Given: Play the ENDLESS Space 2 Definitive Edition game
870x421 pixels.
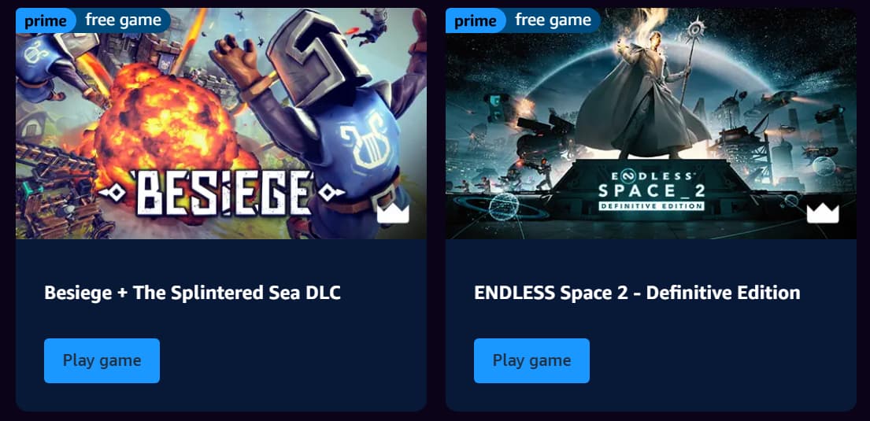Looking at the screenshot, I should pos(531,360).
